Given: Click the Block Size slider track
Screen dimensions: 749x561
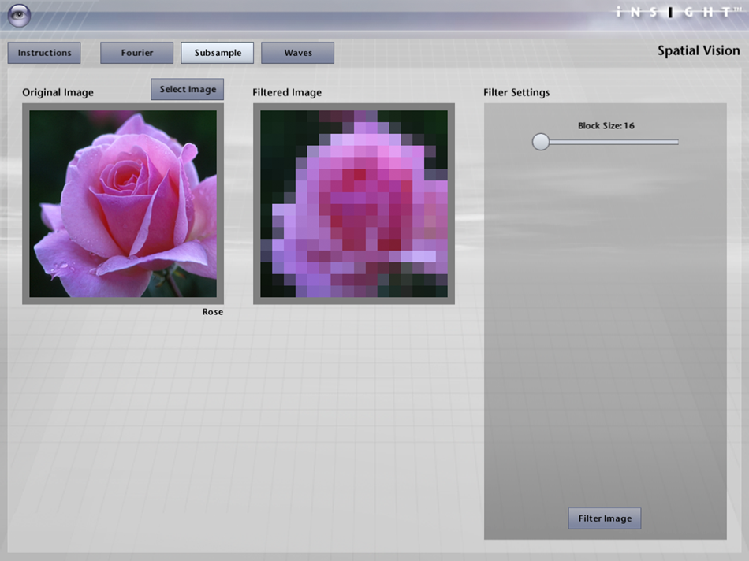Looking at the screenshot, I should pyautogui.click(x=606, y=142).
